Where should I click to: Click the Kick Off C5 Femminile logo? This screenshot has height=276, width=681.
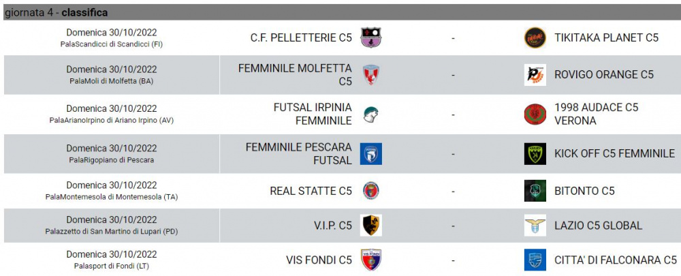point(535,154)
